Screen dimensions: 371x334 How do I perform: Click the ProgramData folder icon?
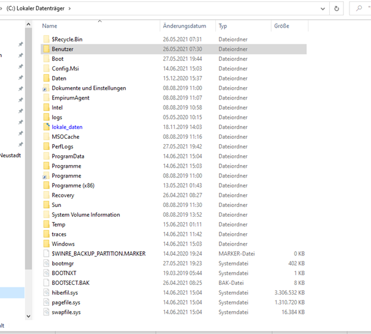coord(47,156)
